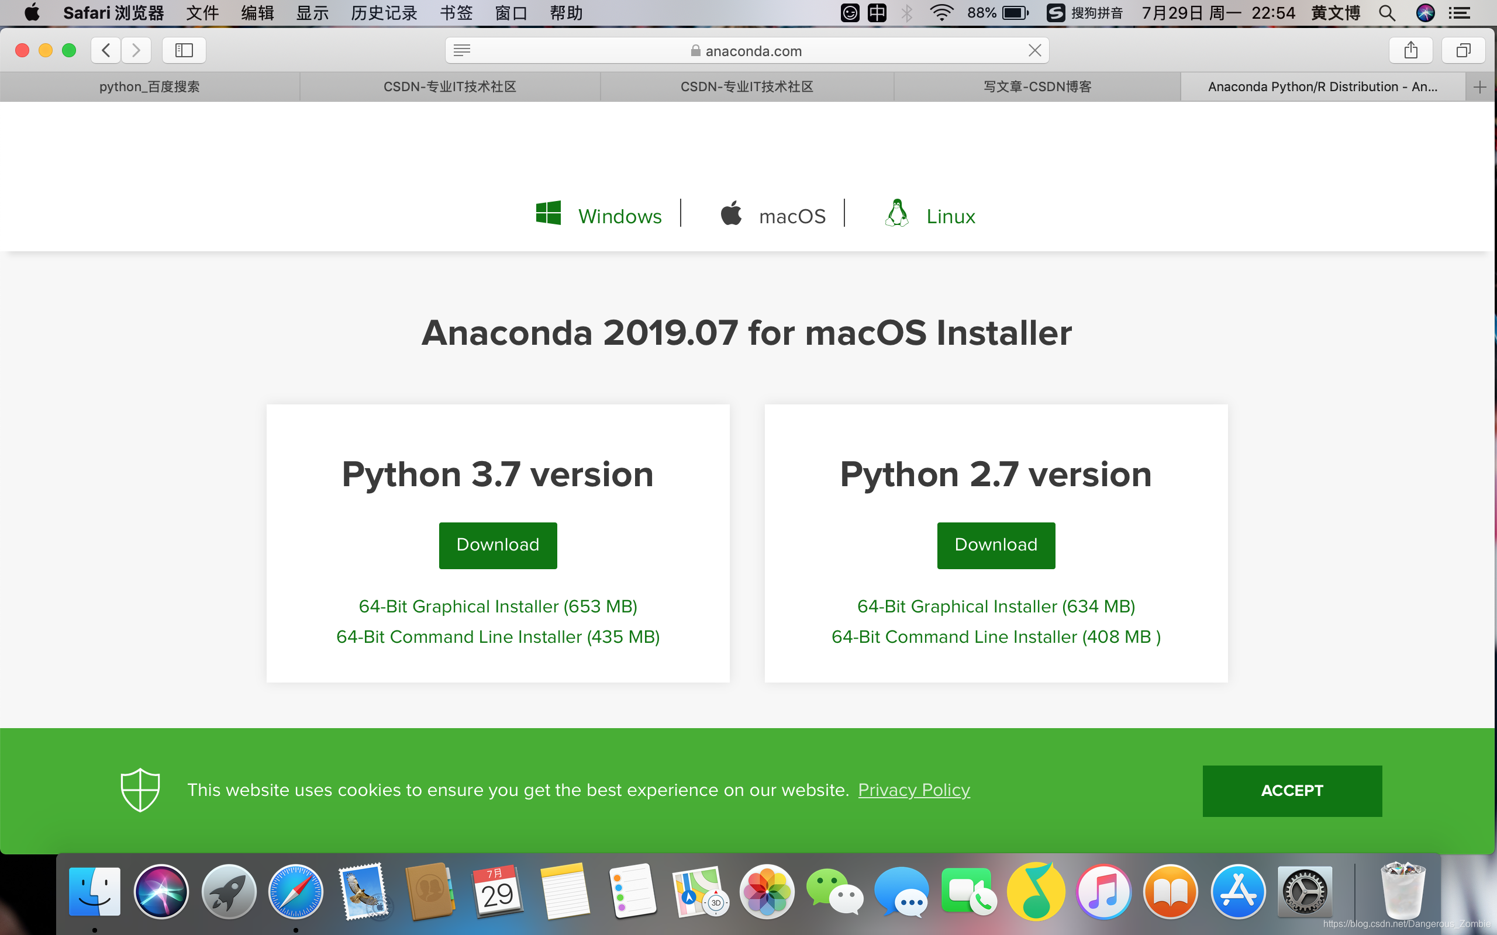Select the Windows installer link
This screenshot has height=935, width=1497.
click(x=620, y=216)
